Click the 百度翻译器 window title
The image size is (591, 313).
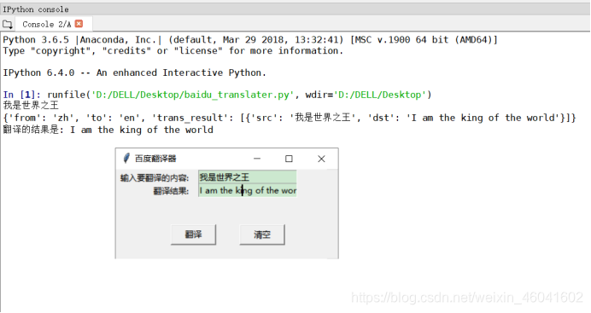[155, 159]
